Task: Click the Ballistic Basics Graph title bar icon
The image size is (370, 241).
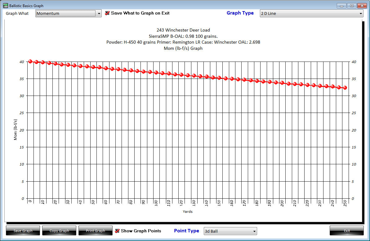Action: point(5,6)
